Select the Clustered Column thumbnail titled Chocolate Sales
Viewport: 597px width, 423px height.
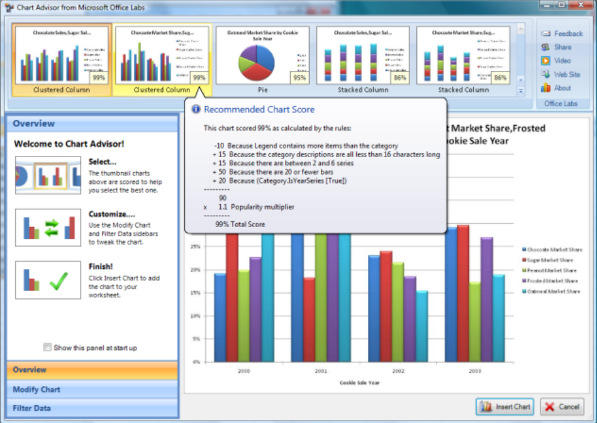pos(62,60)
